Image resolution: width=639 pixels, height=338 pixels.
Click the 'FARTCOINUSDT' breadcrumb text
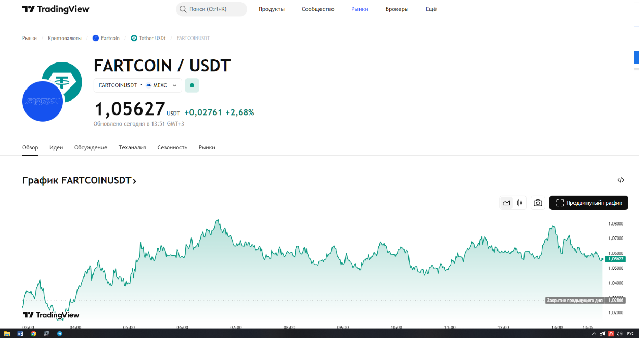193,38
